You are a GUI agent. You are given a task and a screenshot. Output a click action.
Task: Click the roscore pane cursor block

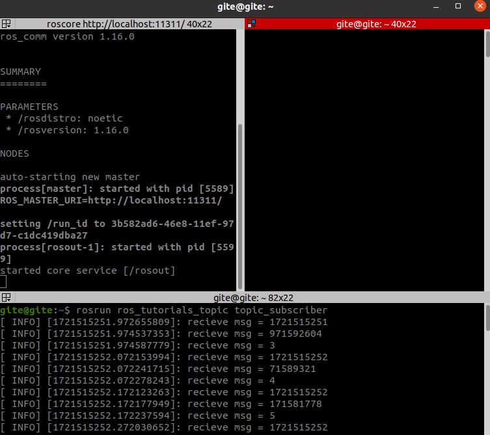[3, 282]
